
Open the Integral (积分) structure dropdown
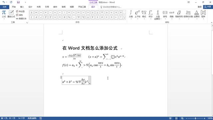(x=150, y=15)
